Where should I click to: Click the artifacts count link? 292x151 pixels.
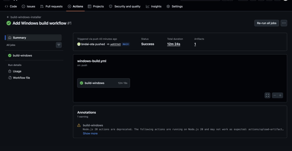(x=195, y=44)
